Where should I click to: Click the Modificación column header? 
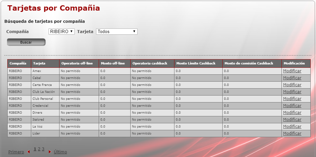pos(296,63)
